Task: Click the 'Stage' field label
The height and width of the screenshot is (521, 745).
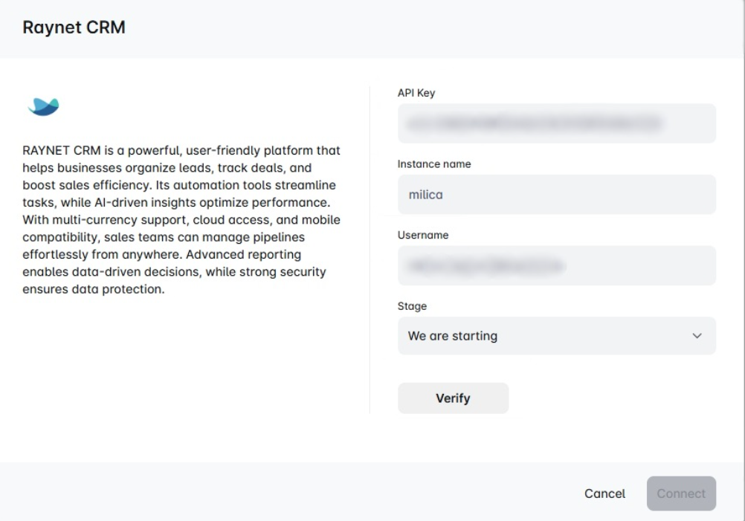Action: [x=412, y=306]
